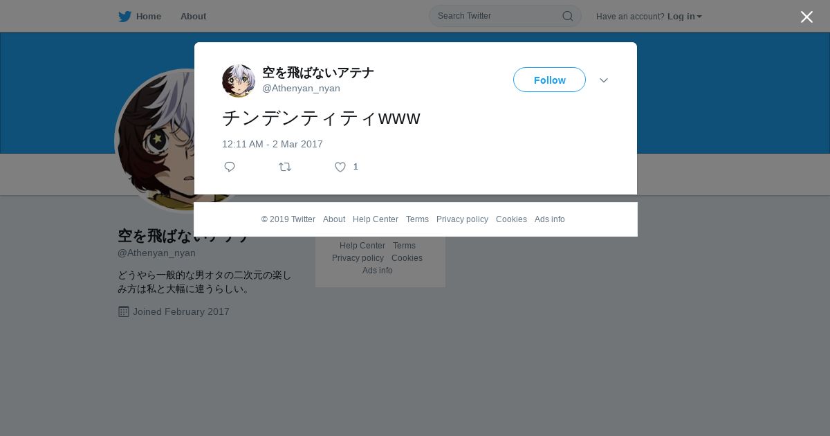Click the search magnifier icon
The image size is (830, 436).
(x=567, y=16)
